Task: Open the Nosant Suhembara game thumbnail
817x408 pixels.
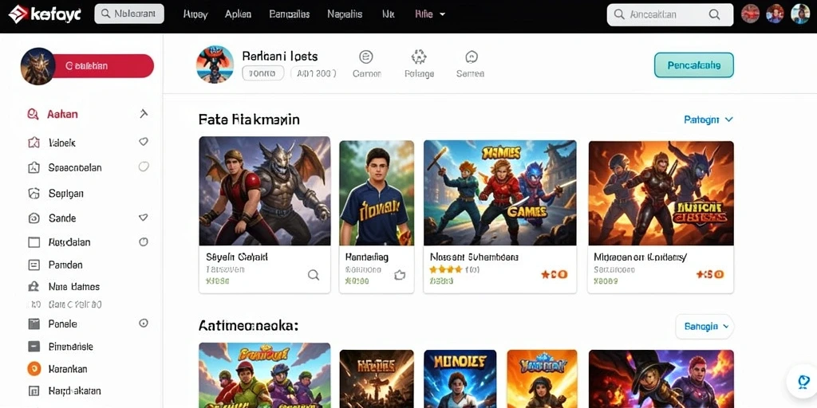Action: tap(499, 193)
